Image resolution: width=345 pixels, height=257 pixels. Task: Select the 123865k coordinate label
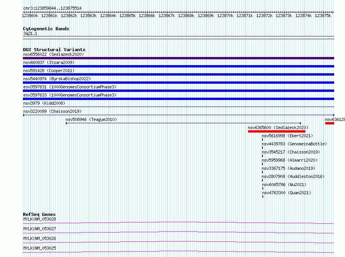tap(128, 16)
